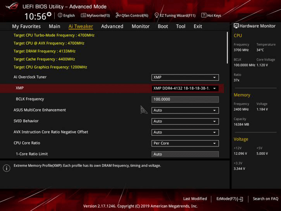Open the CPU Core Ratio dropdown
This screenshot has height=211, width=281.
click(185, 143)
